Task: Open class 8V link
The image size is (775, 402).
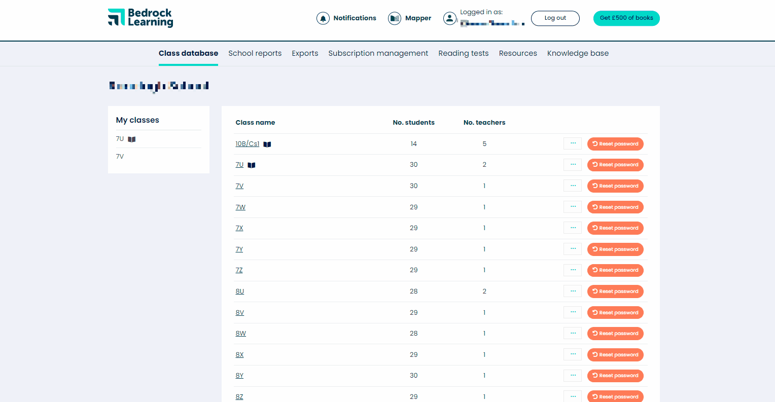Action: click(240, 313)
